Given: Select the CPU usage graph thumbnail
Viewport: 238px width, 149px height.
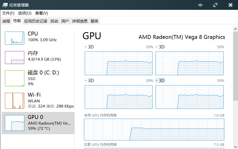Looking at the screenshot, I should coord(14,38).
